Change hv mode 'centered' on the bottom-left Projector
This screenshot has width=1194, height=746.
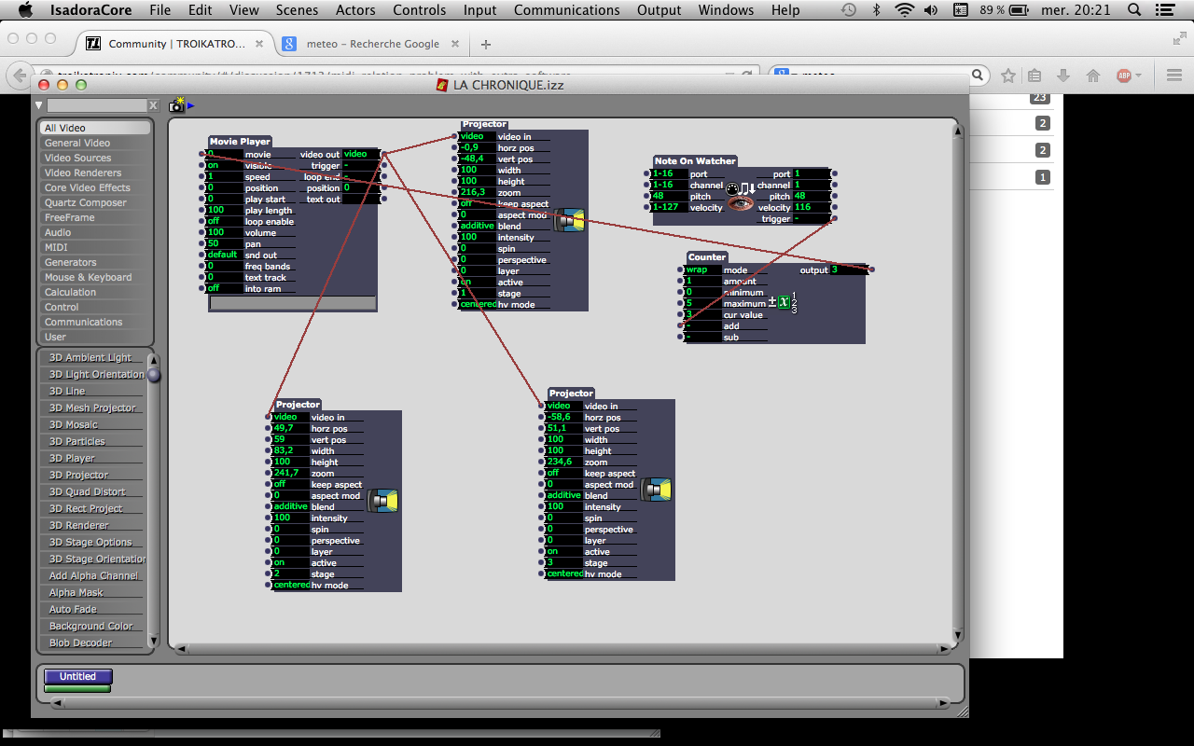tap(291, 586)
